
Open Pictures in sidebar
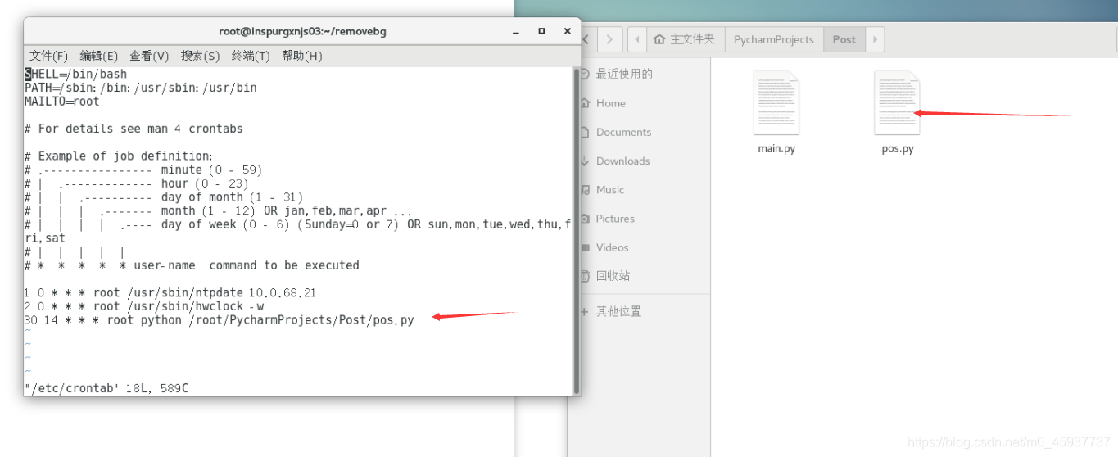click(615, 219)
